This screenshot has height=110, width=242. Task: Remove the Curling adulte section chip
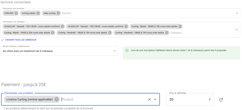point(38,13)
